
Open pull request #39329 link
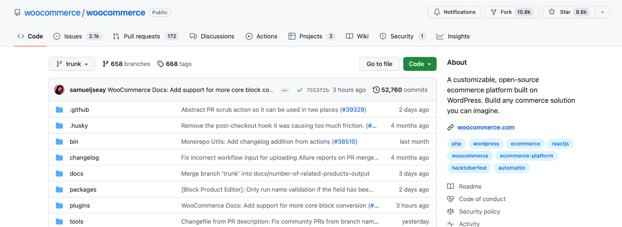353,110
